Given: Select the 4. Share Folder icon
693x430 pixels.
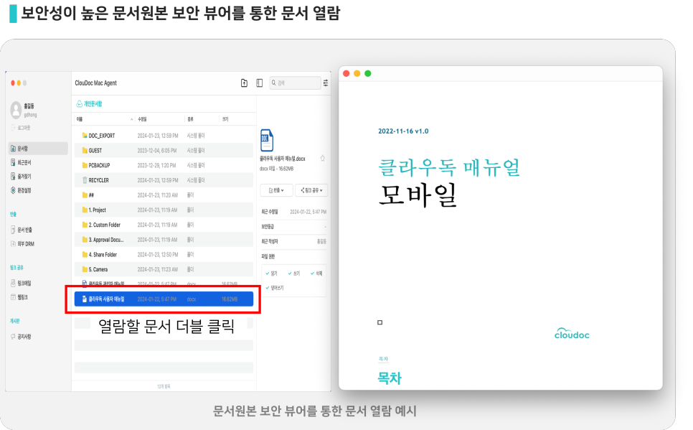Looking at the screenshot, I should point(85,254).
